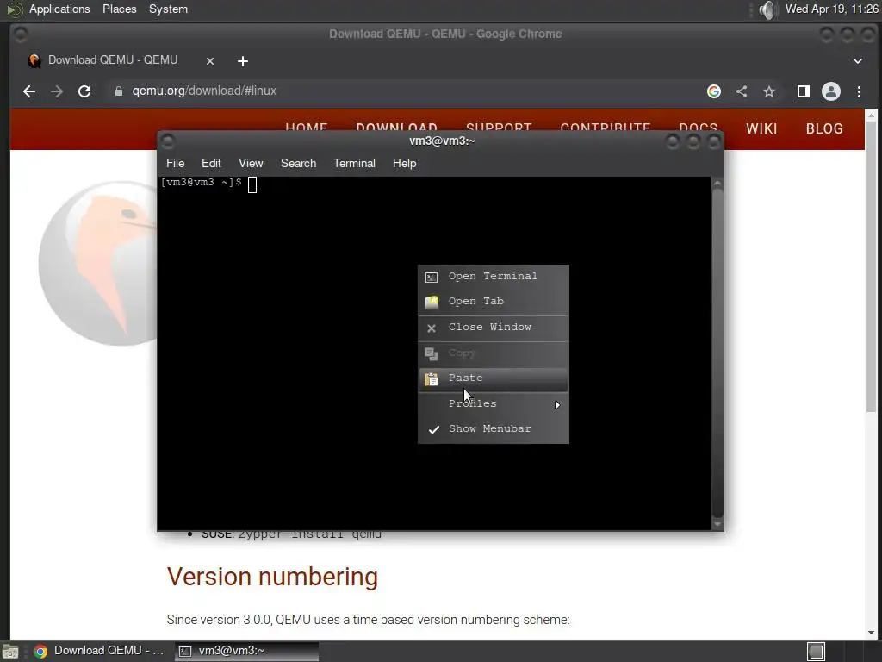This screenshot has height=662, width=882.
Task: Open the Terminal menu in menubar
Action: tap(354, 163)
